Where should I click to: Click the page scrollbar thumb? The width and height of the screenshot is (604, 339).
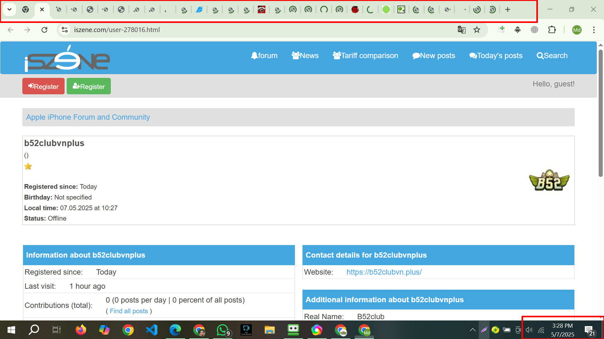pos(601,113)
